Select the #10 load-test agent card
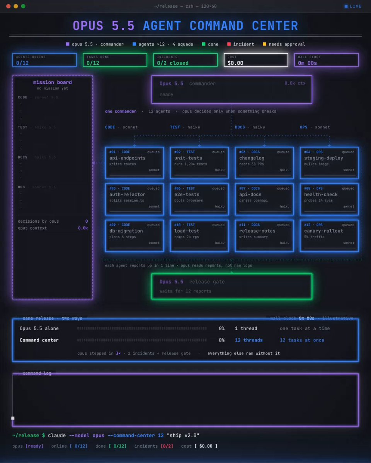 pyautogui.click(x=199, y=236)
